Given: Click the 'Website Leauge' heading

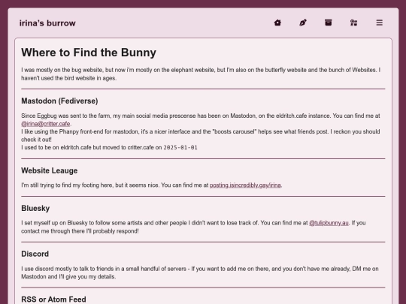Looking at the screenshot, I should click(50, 170).
